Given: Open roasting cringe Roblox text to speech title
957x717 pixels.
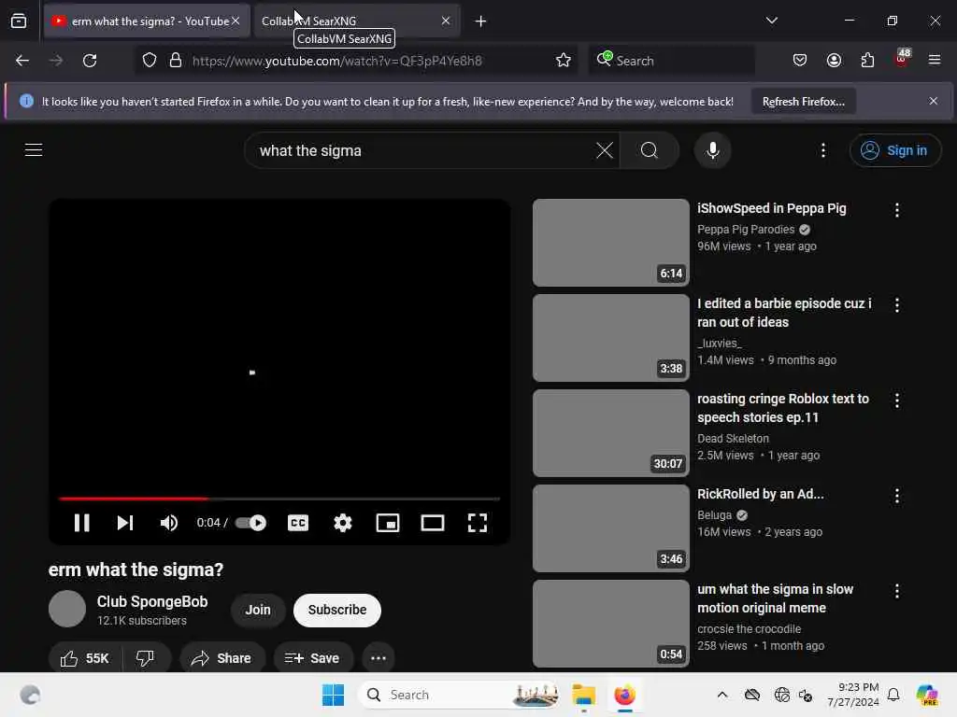Looking at the screenshot, I should click(x=783, y=408).
